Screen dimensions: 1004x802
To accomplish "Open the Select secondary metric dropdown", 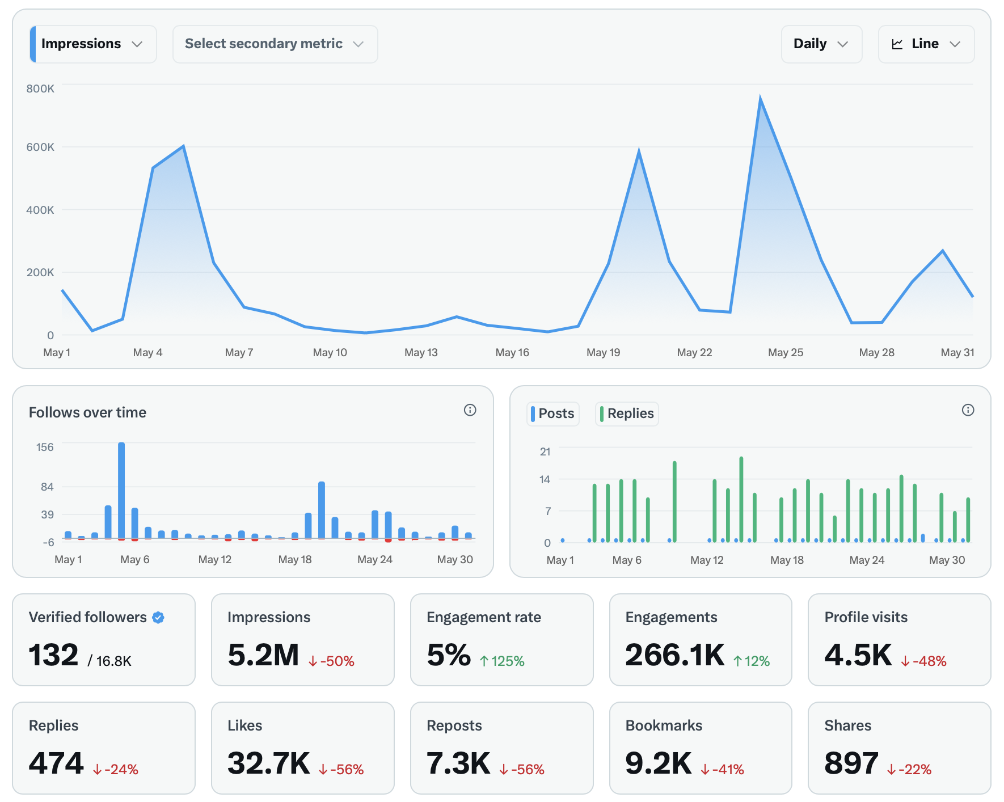I will [x=275, y=44].
